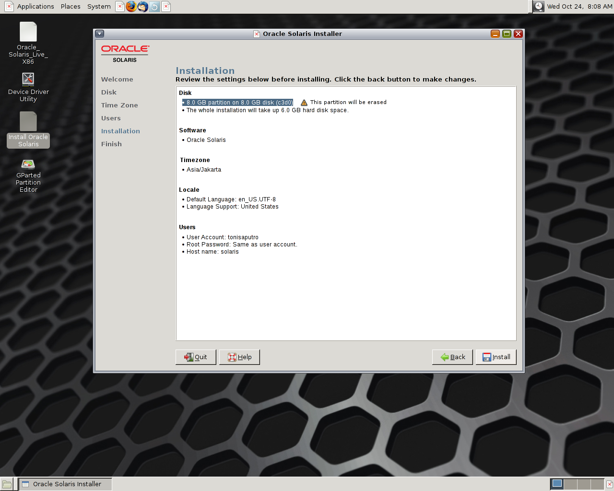The image size is (614, 491).
Task: Open Help from the installer
Action: [239, 357]
